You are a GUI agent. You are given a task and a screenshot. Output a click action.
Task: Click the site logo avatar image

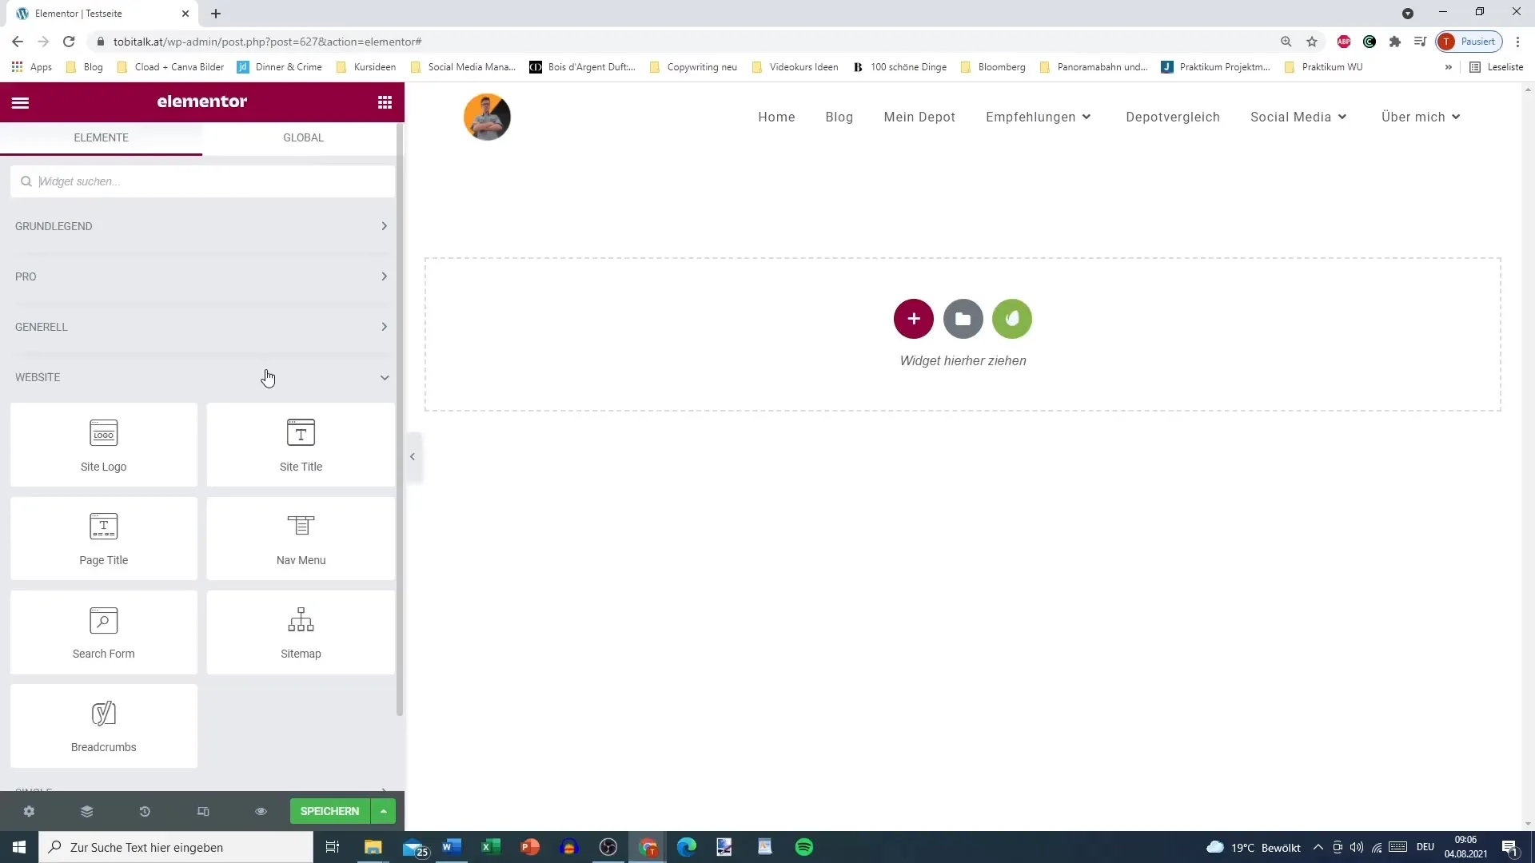tap(487, 117)
